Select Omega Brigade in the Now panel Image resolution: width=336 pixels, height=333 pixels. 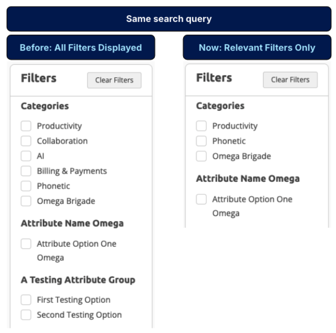coord(201,156)
